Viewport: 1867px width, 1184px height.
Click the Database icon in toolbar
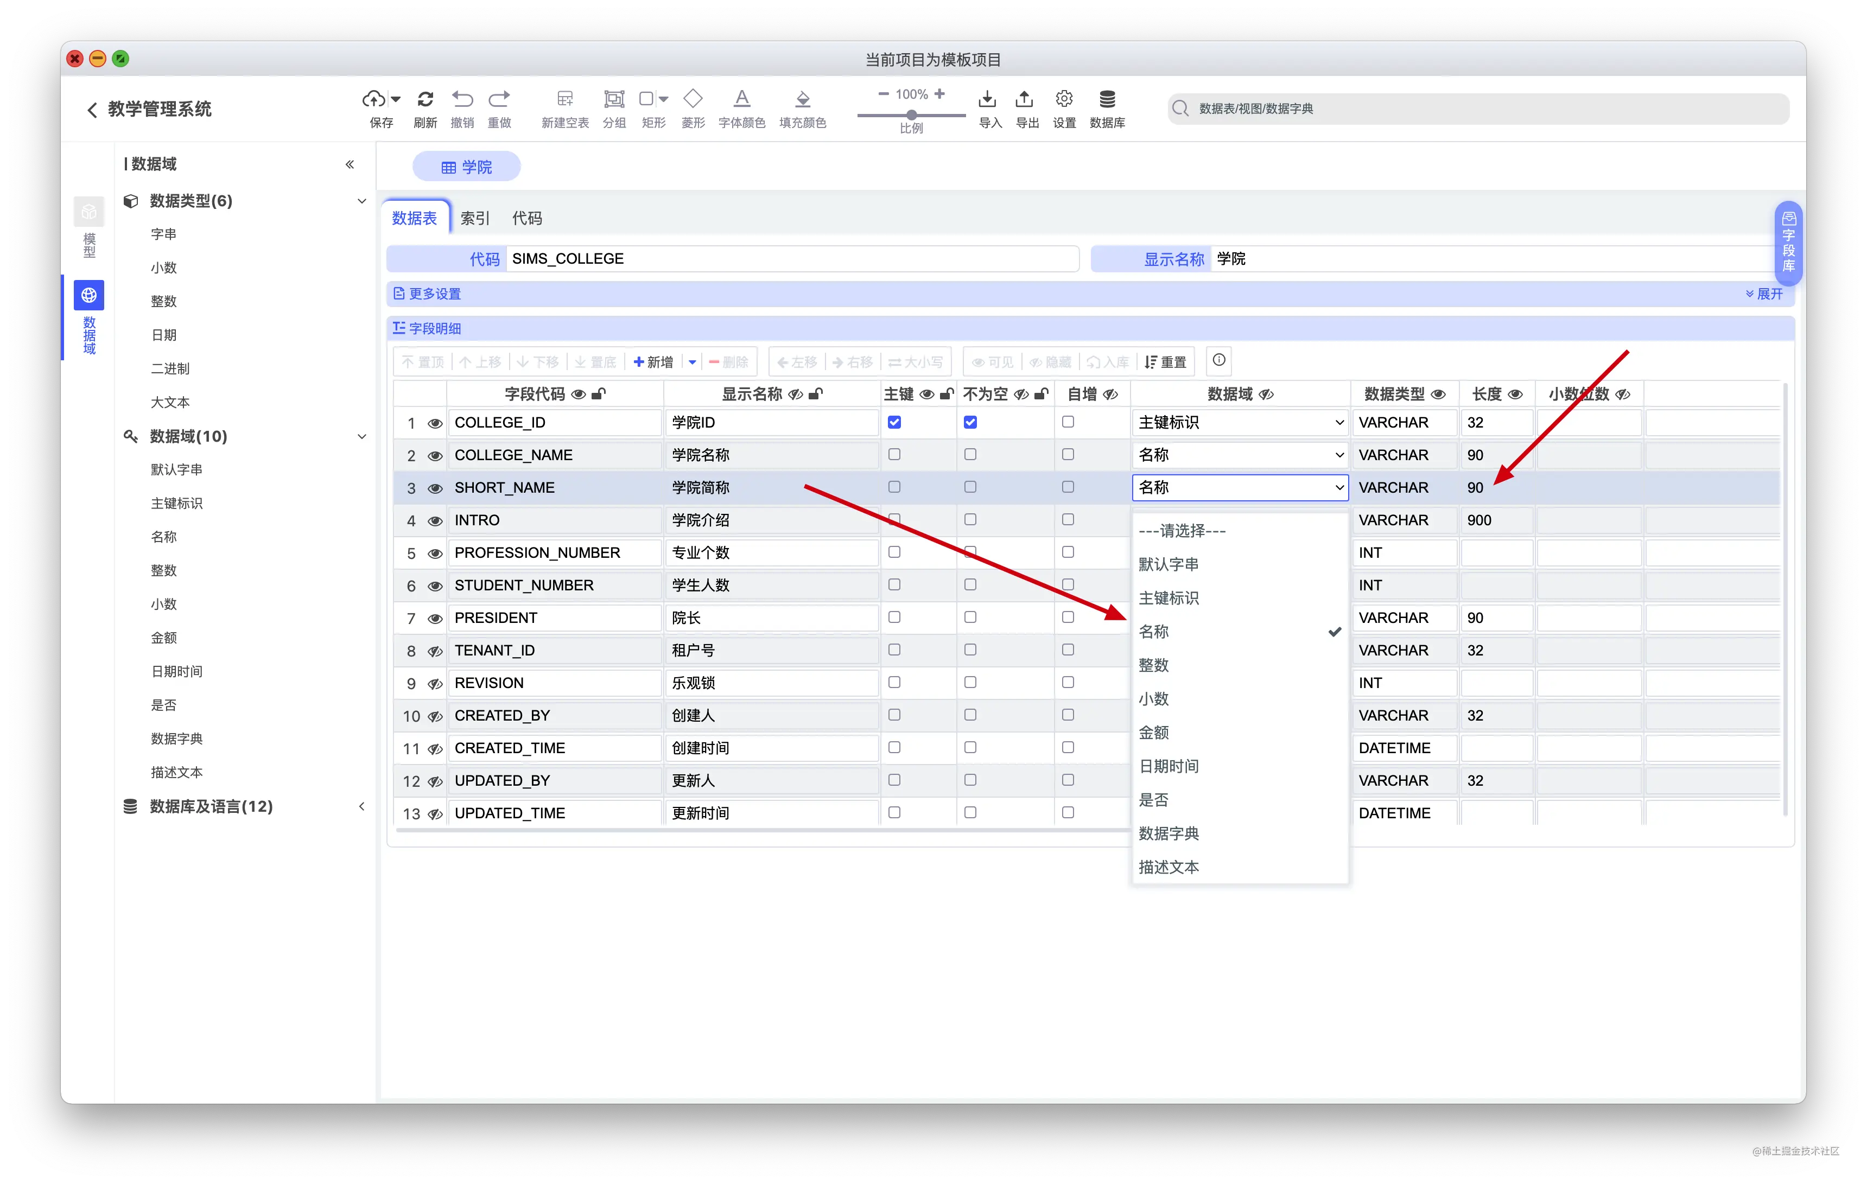click(x=1107, y=99)
